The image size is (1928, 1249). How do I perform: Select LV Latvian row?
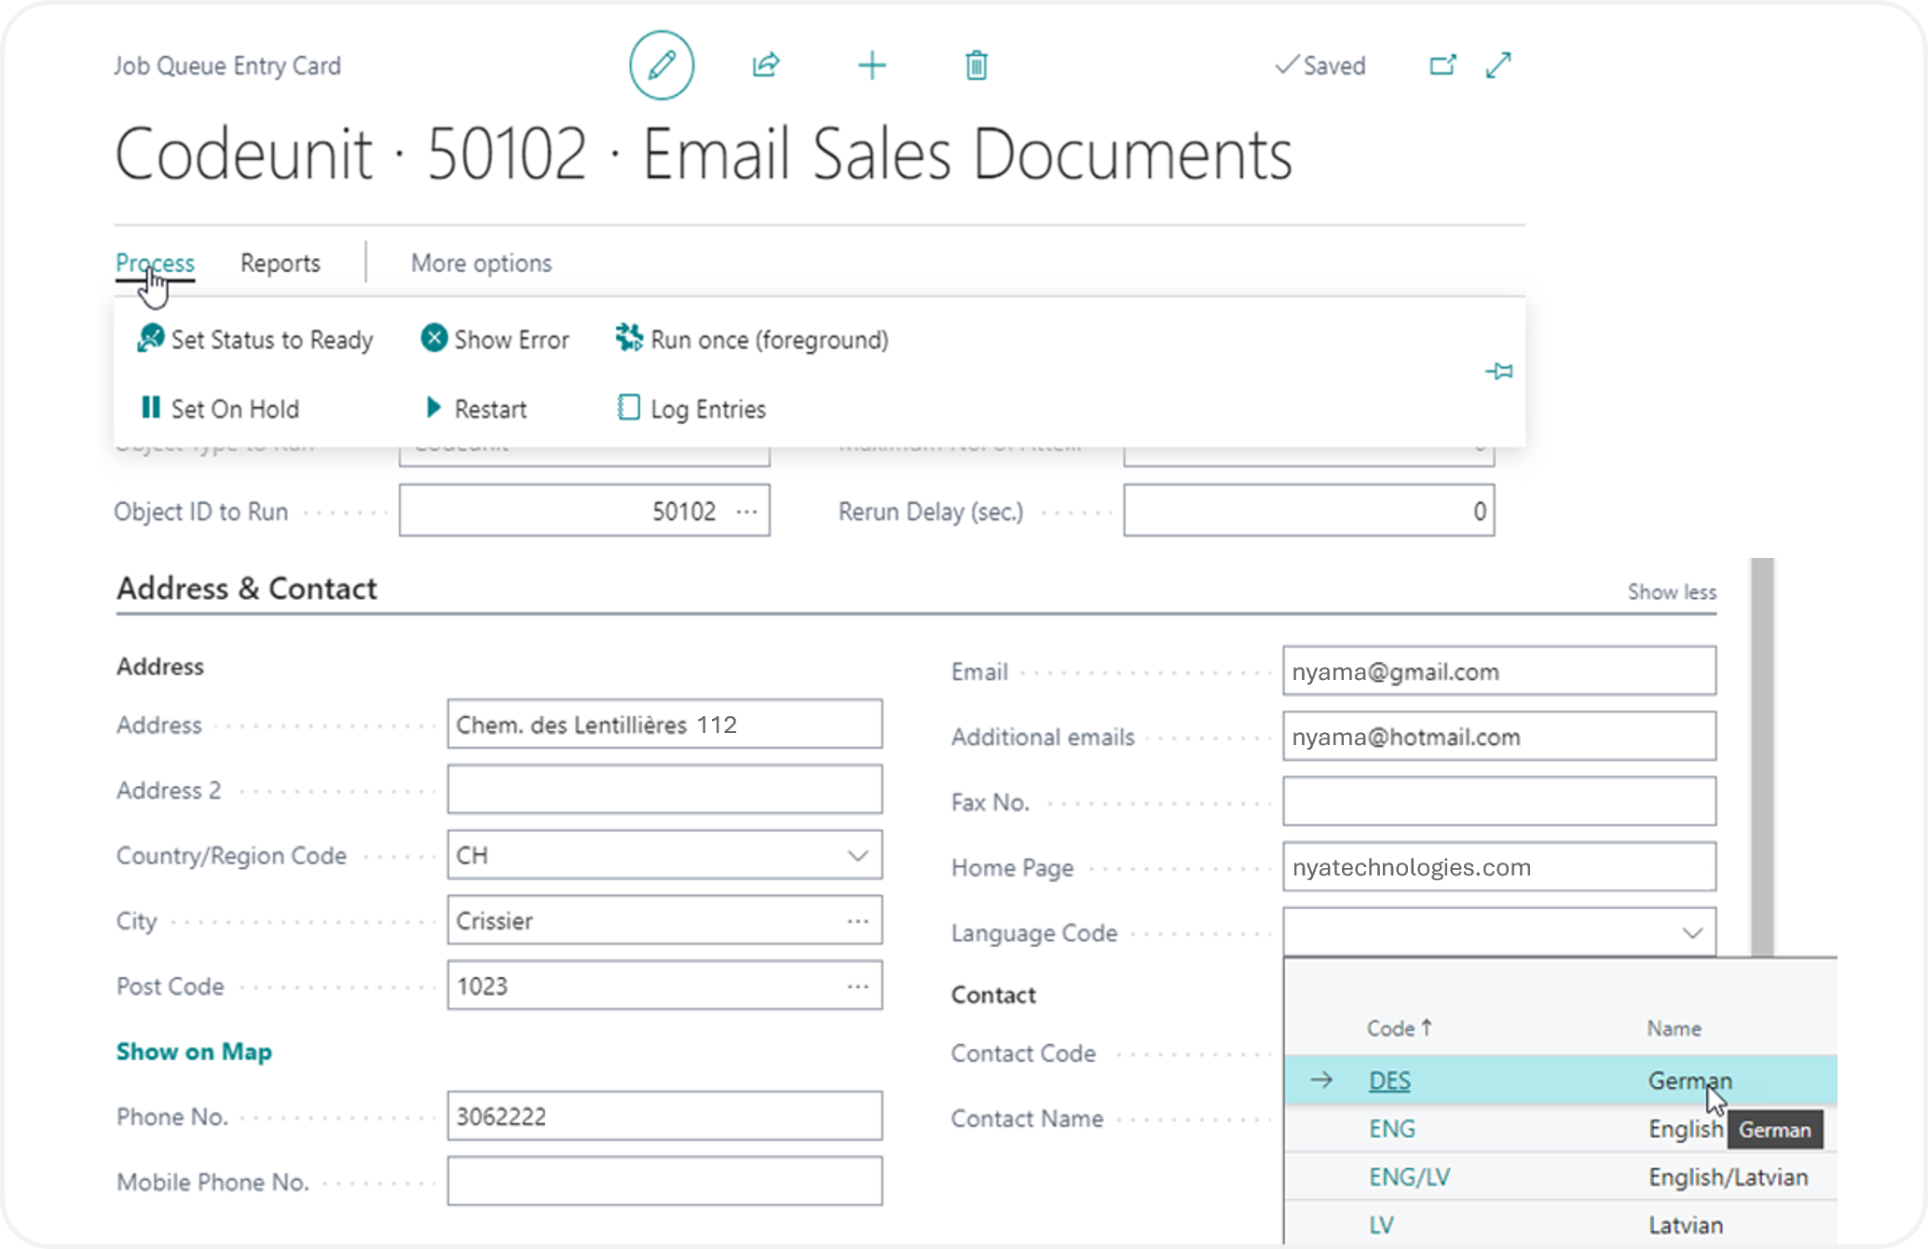click(x=1561, y=1225)
